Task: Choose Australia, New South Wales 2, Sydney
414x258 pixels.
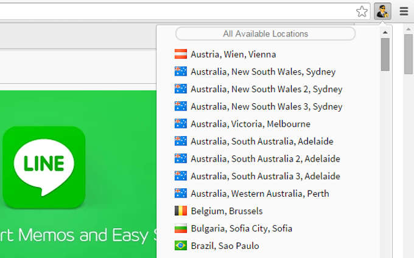Action: click(259, 89)
